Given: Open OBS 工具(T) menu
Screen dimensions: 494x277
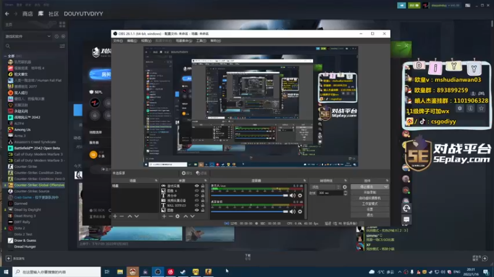Looking at the screenshot, I should (201, 41).
